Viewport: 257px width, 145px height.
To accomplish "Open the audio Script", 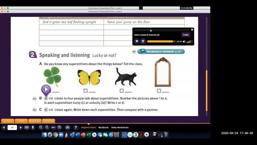I will coord(186,35).
